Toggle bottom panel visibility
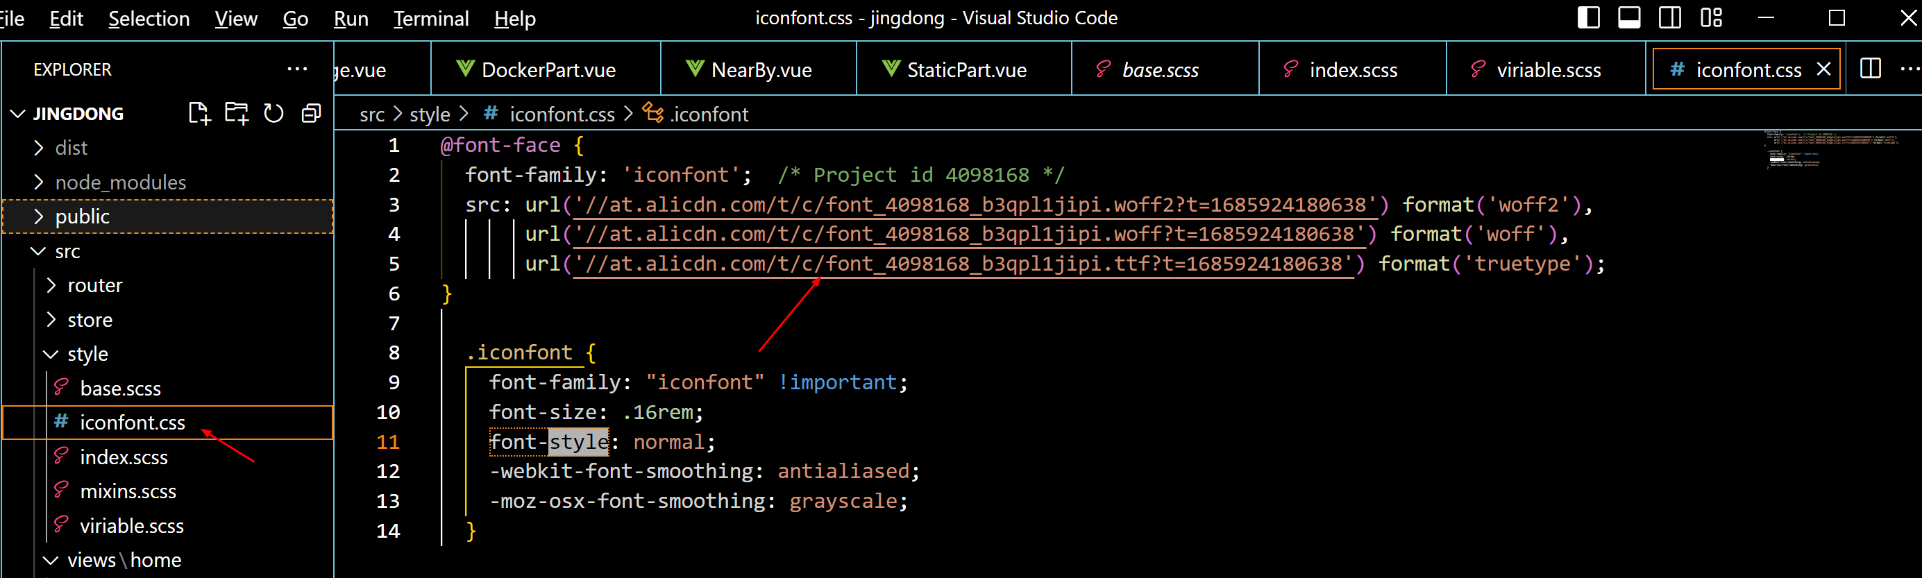Screen dimensions: 1922x578 tap(1629, 18)
